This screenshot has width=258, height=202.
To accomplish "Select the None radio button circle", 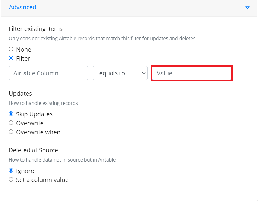I will 11,49.
